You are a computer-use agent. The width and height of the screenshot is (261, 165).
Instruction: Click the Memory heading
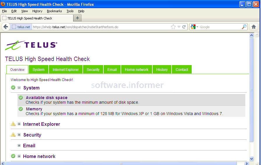[x=34, y=109]
